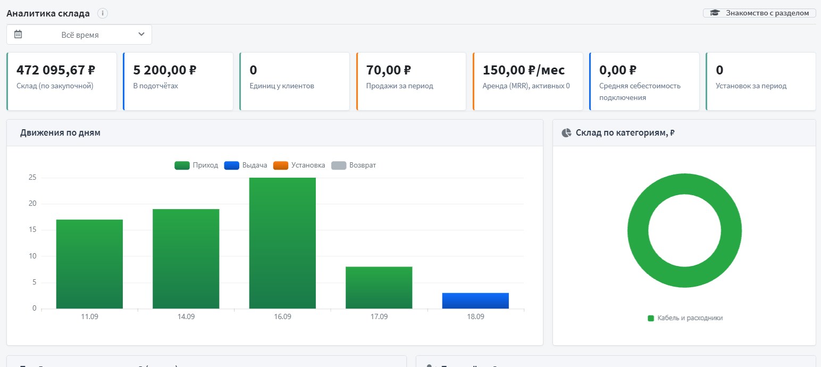Viewport: 821px width, 367px height.
Task: Click the gray Возврат legend swatch
Action: (339, 165)
